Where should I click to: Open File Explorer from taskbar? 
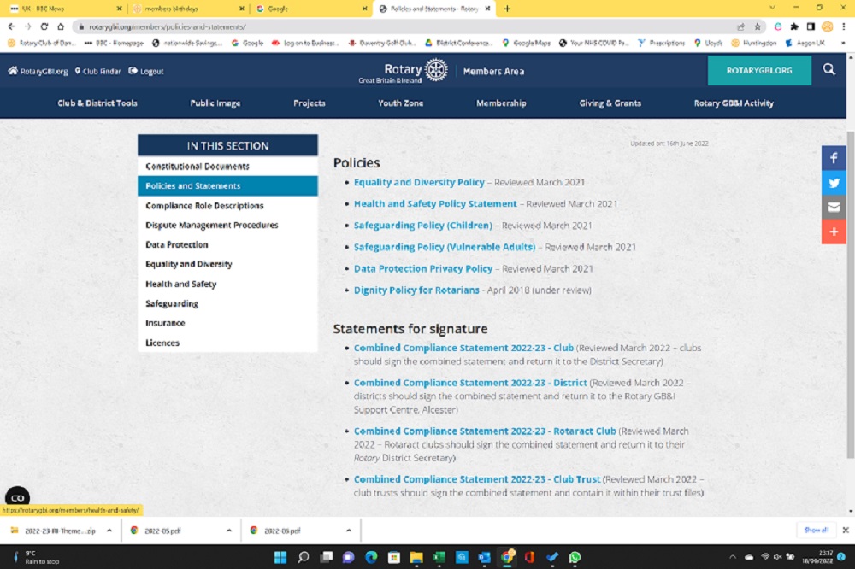coord(416,557)
